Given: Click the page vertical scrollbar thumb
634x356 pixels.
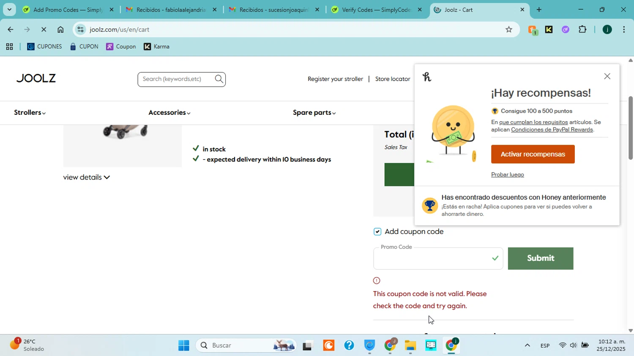Looking at the screenshot, I should coord(630,128).
